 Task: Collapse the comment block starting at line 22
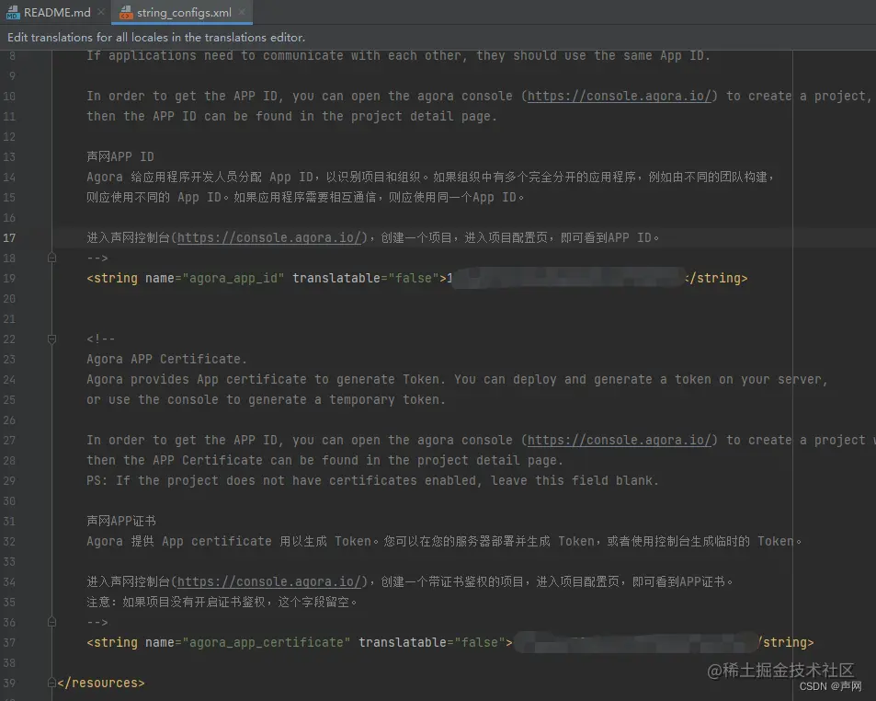click(52, 339)
